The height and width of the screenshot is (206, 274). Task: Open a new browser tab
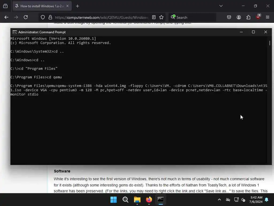pos(78,6)
